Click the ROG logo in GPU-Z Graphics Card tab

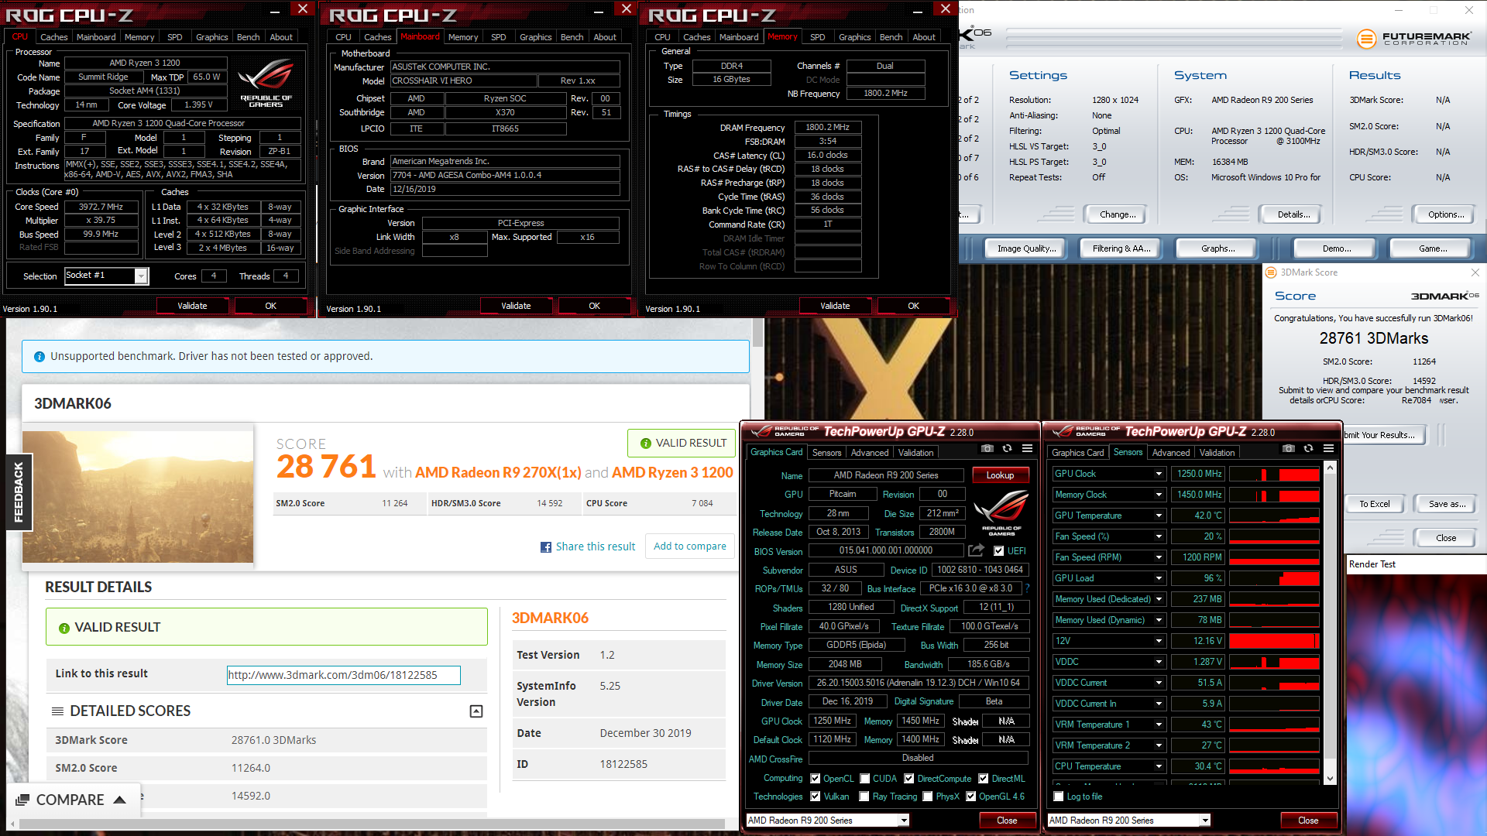[x=1001, y=512]
